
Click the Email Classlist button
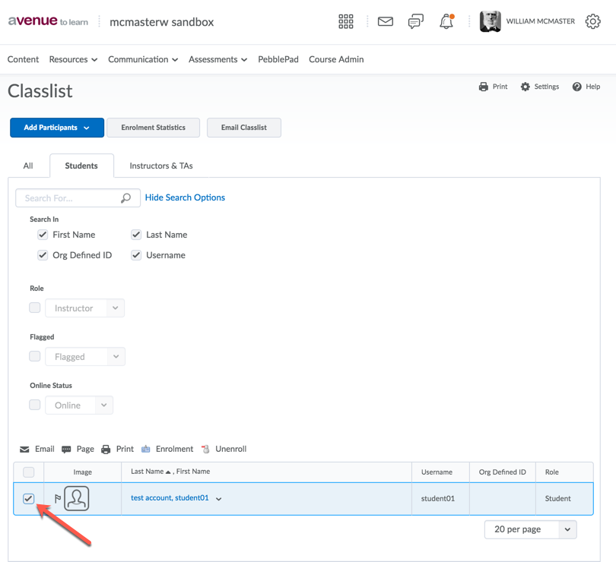pyautogui.click(x=244, y=128)
